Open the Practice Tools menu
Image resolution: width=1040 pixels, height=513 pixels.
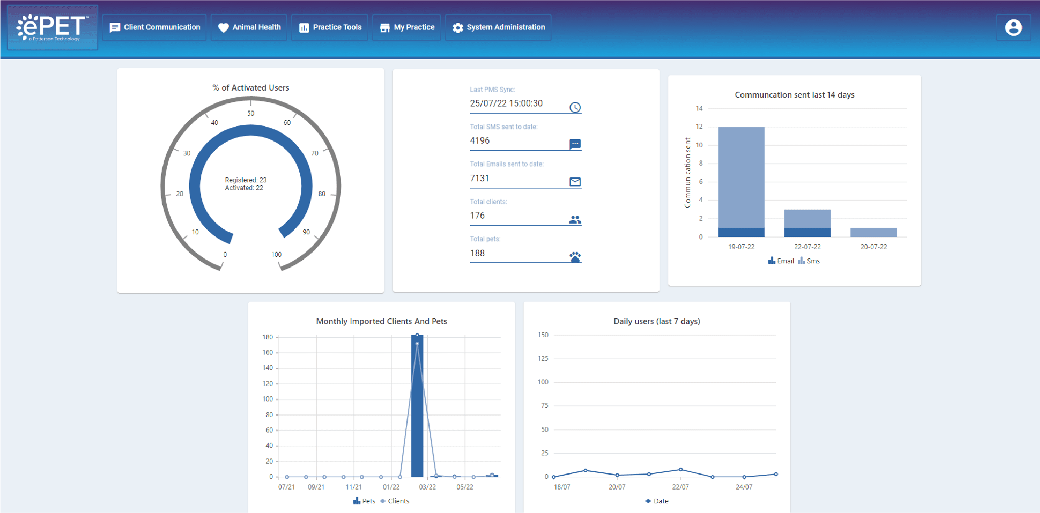pyautogui.click(x=330, y=28)
